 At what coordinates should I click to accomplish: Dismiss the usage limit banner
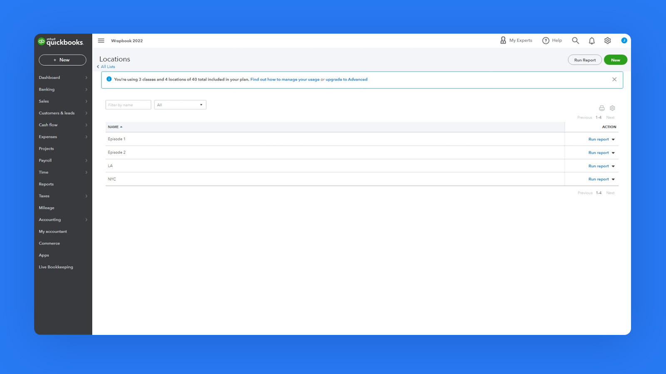tap(614, 79)
